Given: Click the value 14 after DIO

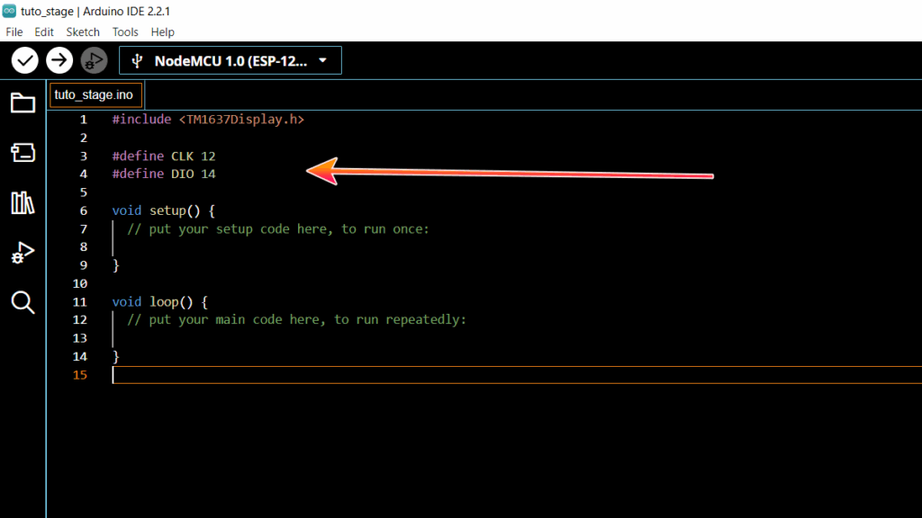Looking at the screenshot, I should point(208,174).
